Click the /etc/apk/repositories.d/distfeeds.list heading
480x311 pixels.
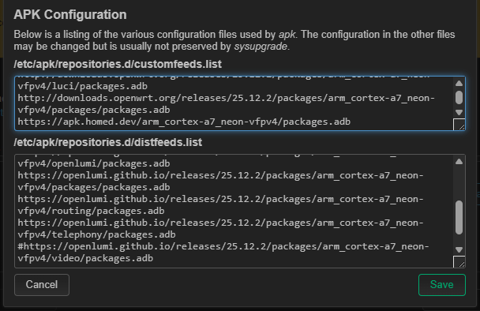click(107, 142)
